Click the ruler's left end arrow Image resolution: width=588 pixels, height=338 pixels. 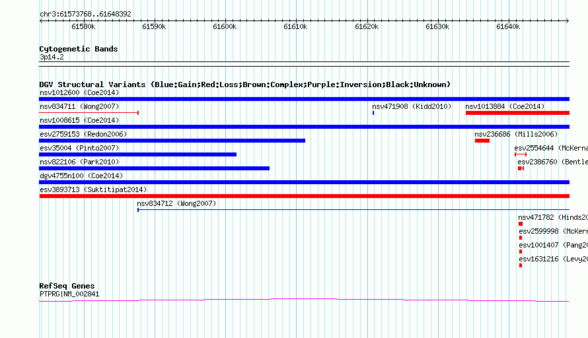tap(41, 20)
